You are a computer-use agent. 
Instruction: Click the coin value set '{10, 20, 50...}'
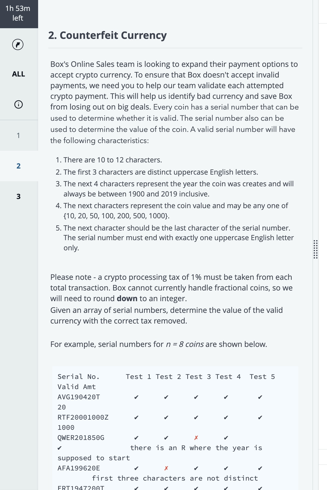coord(116,216)
